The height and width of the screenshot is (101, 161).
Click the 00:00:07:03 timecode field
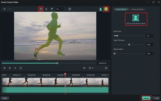click(x=103, y=63)
